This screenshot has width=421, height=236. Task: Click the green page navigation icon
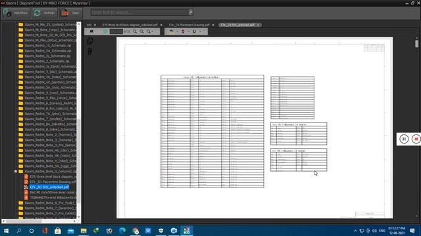click(x=105, y=31)
